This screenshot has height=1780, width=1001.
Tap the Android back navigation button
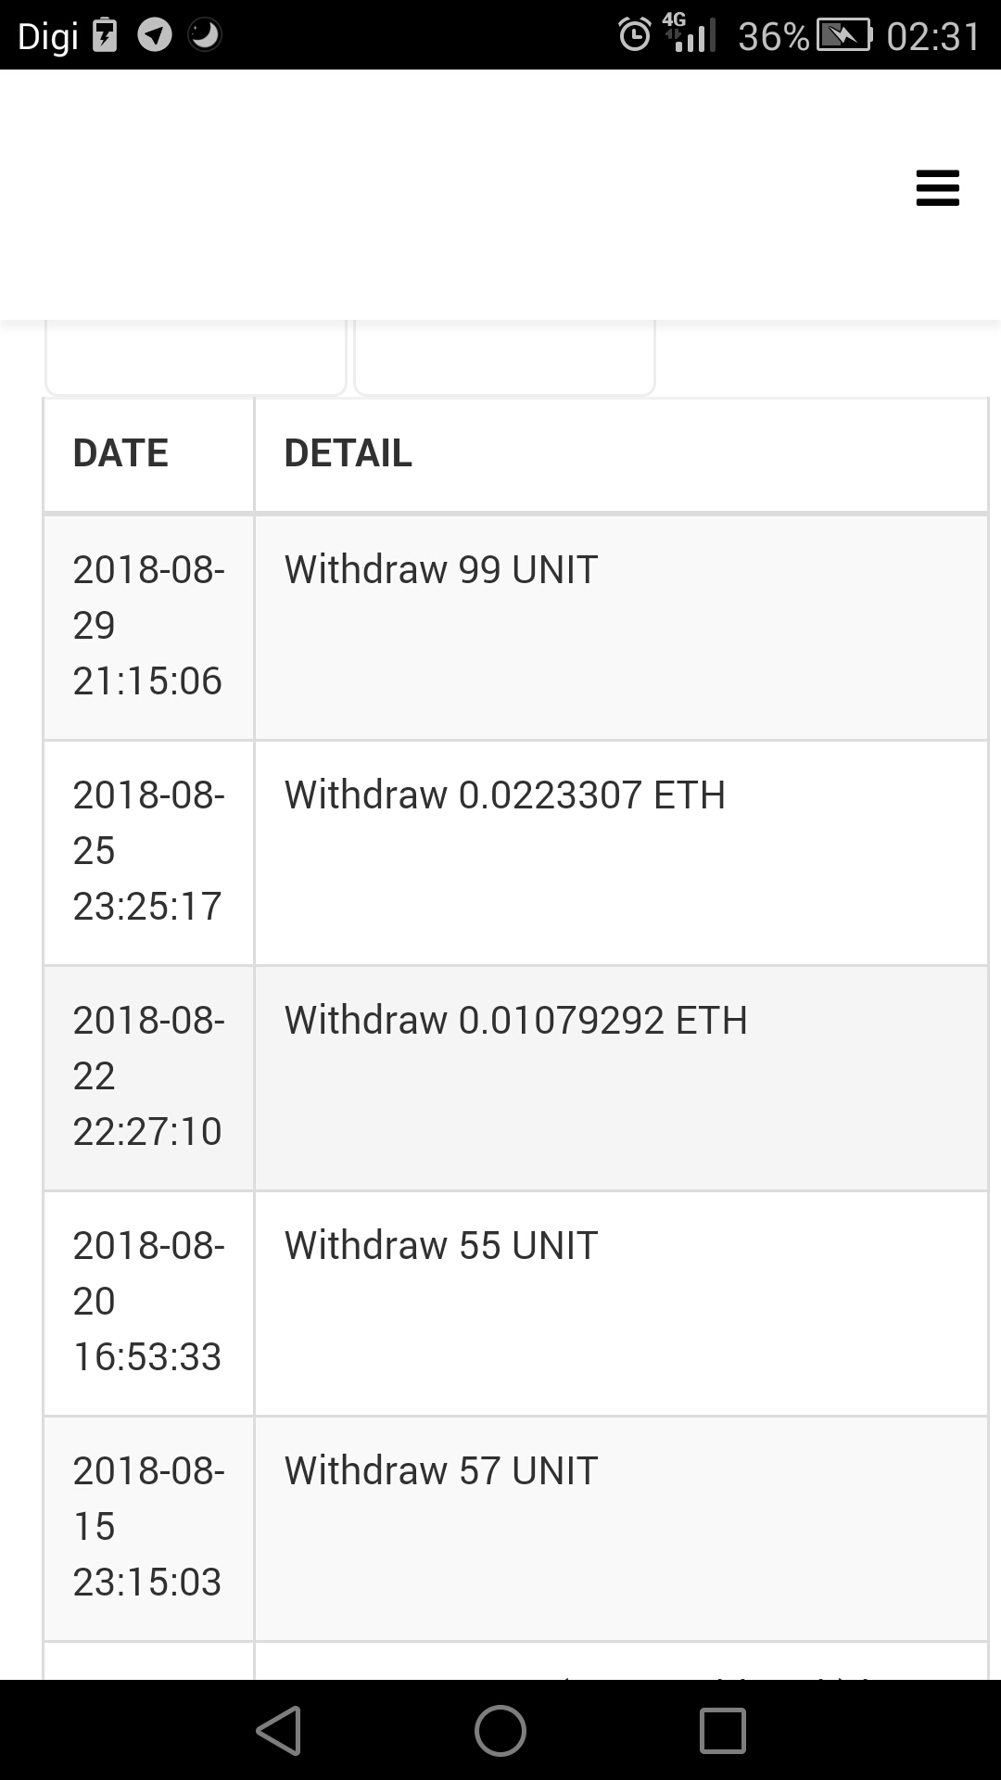[279, 1730]
